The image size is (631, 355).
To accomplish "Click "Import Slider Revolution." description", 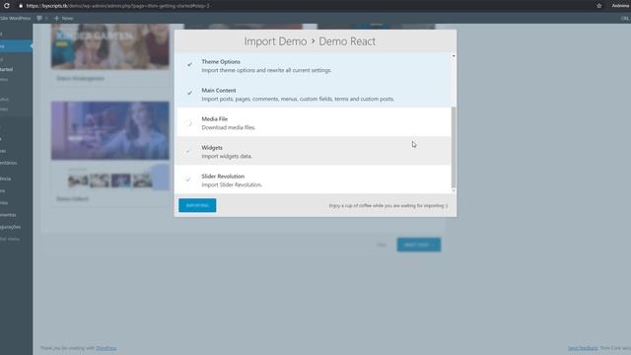I will click(232, 184).
